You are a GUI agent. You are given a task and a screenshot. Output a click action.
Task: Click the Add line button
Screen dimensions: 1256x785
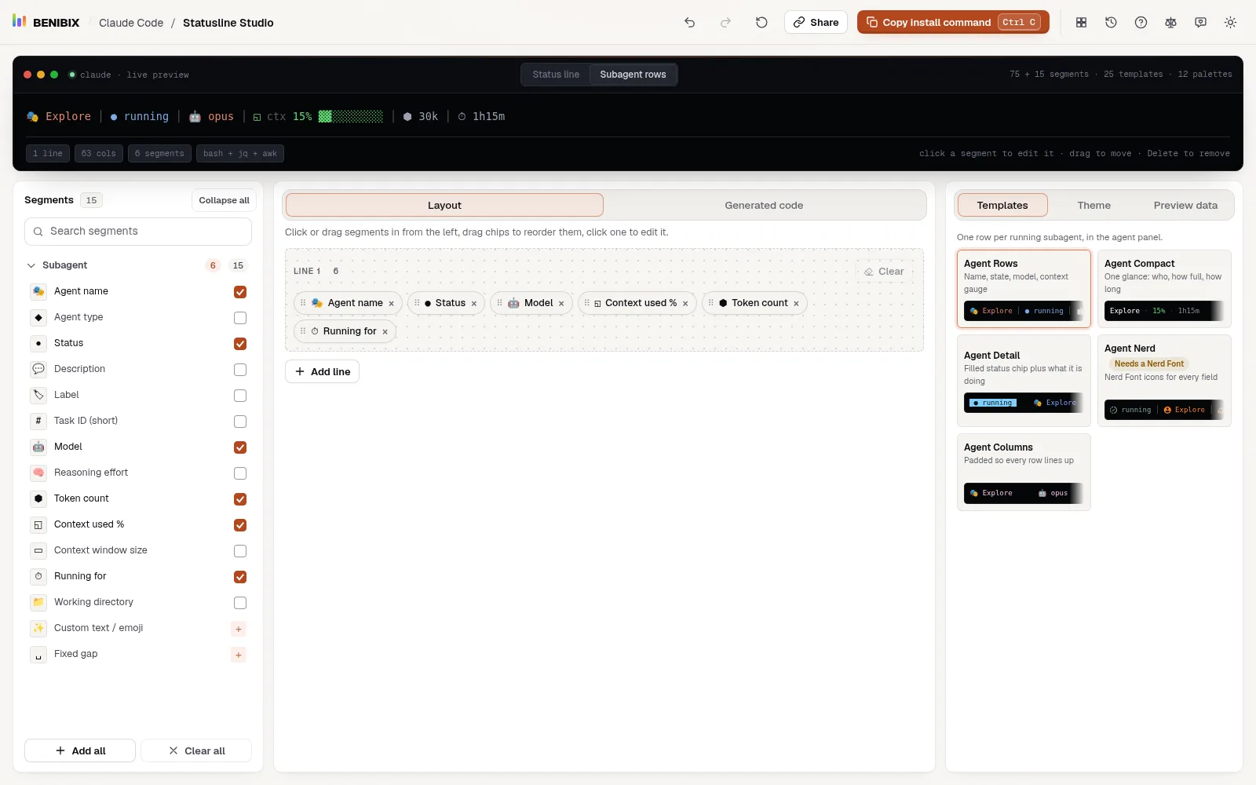[x=322, y=372]
